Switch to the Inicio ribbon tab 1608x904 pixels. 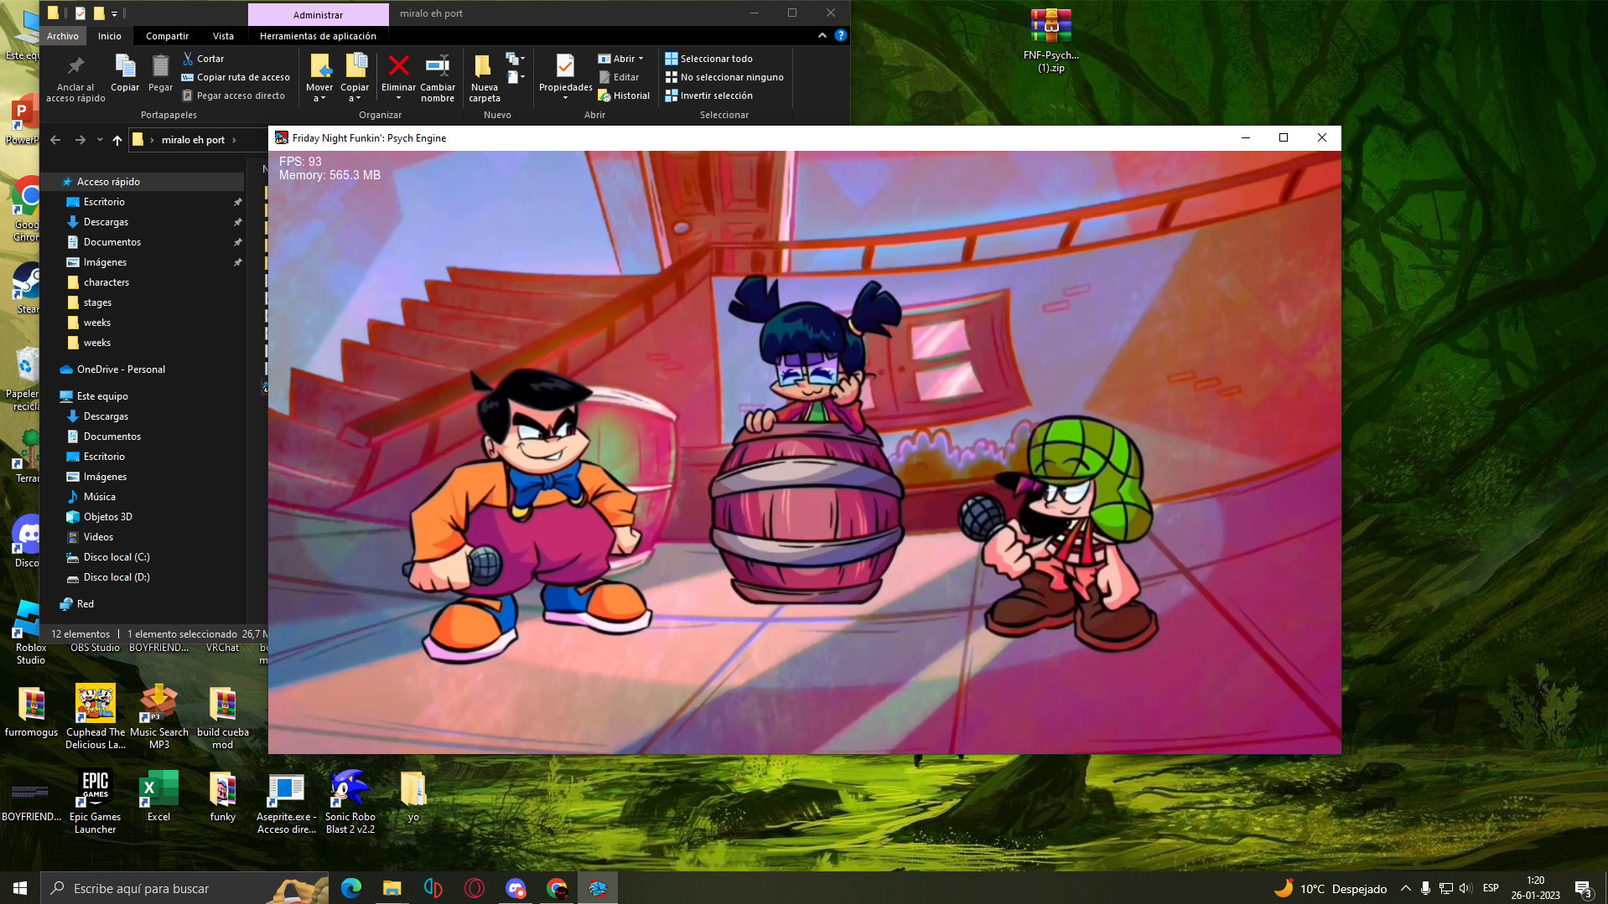click(x=109, y=36)
